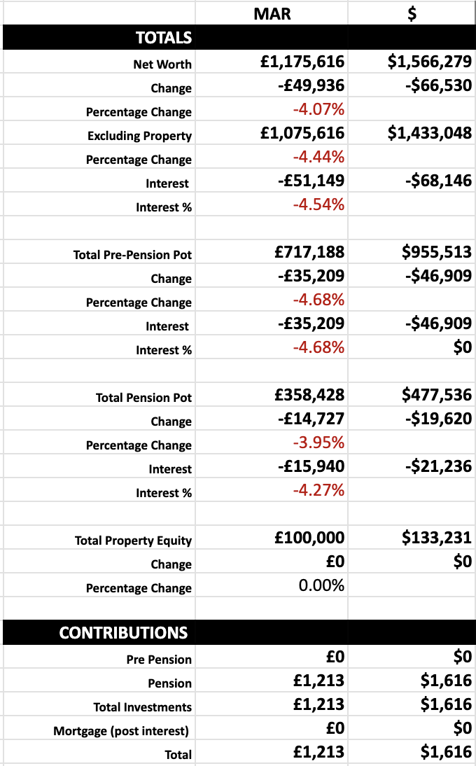The height and width of the screenshot is (766, 476).
Task: Click the $1,566,279 net worth value
Action: pyautogui.click(x=430, y=62)
